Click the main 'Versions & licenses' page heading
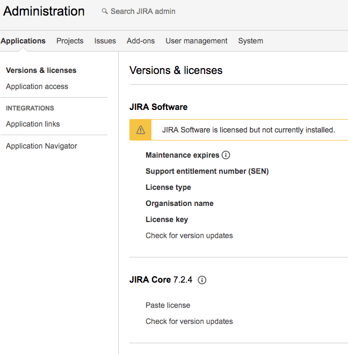This screenshot has width=348, height=354. [176, 70]
